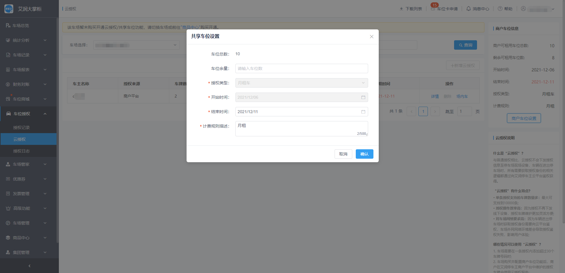This screenshot has width=565, height=273.
Task: Open 详情 for the 商户平台 row
Action: [435, 96]
